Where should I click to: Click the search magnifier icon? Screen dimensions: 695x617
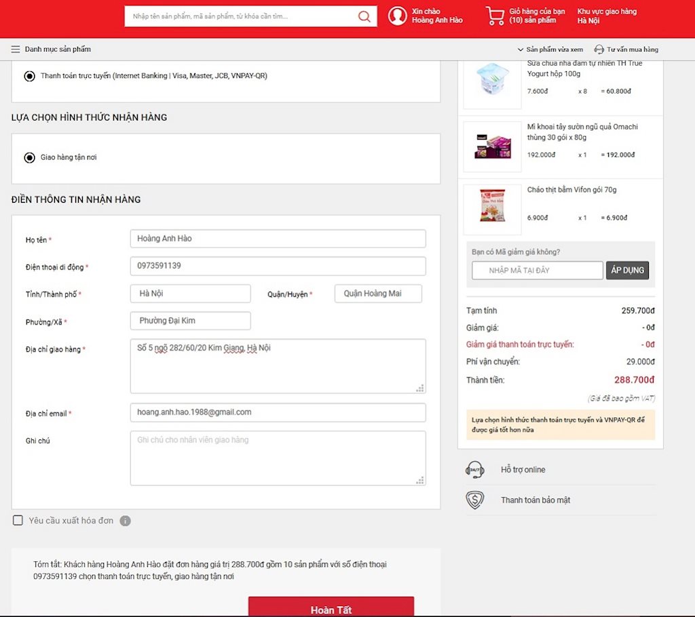point(364,16)
